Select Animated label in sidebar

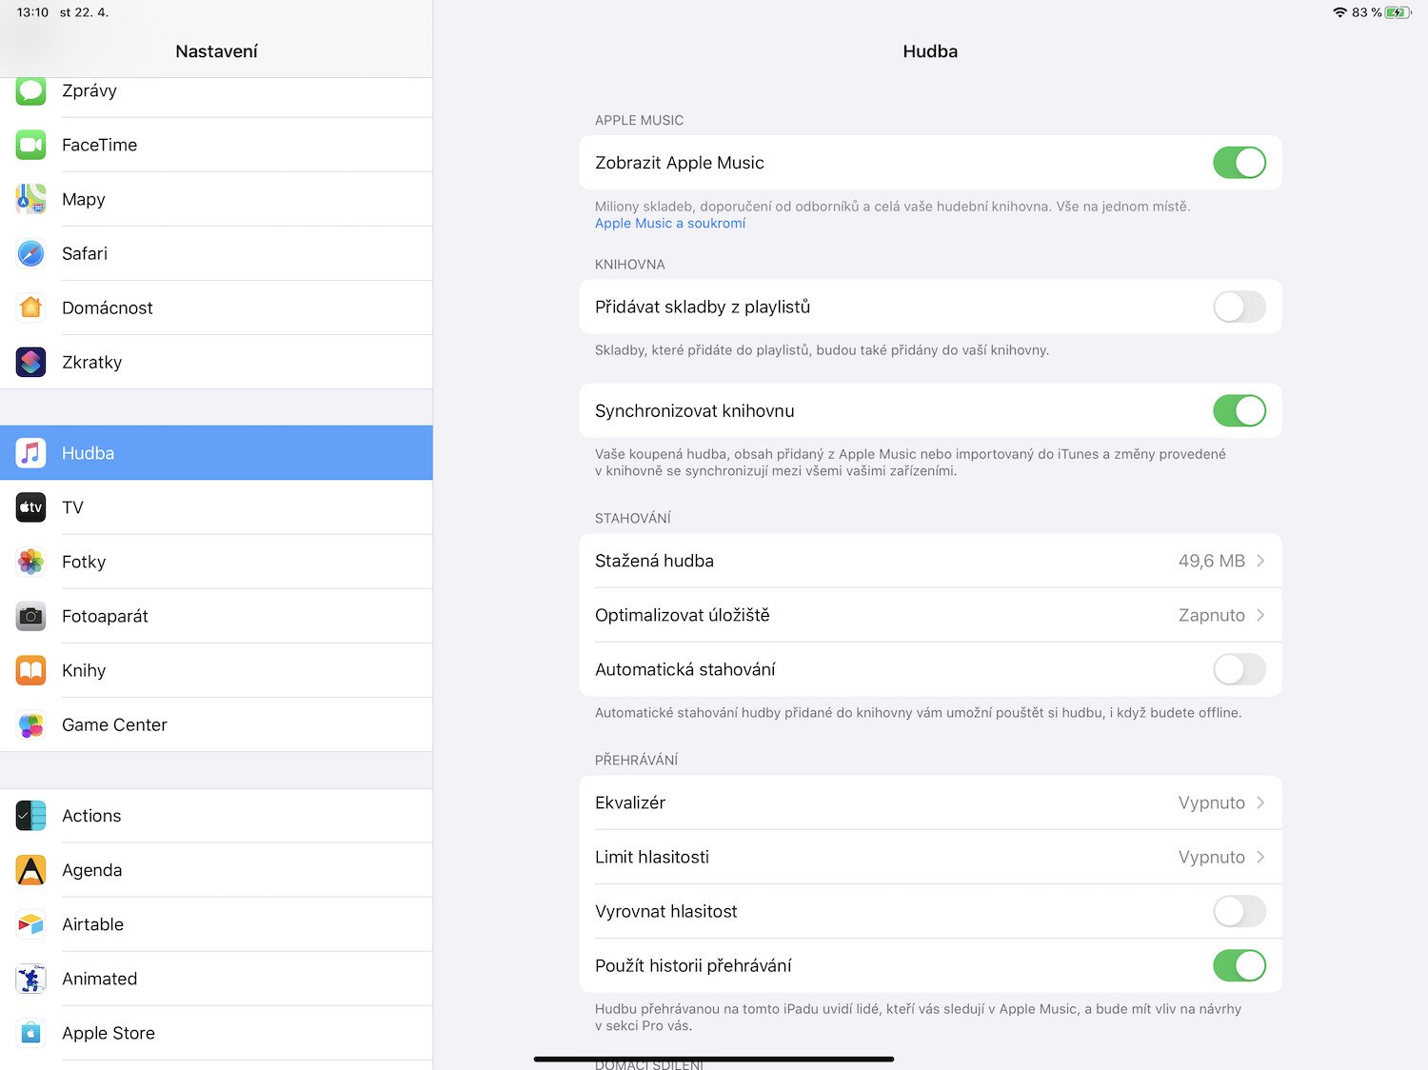pos(100,979)
